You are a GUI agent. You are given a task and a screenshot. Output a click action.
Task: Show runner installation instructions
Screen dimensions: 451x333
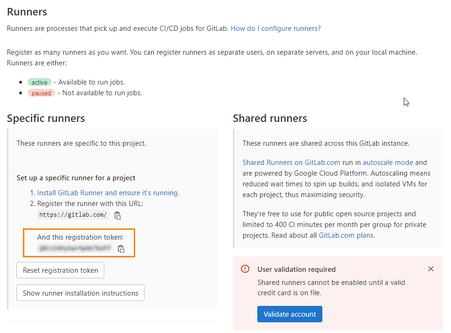(80, 292)
